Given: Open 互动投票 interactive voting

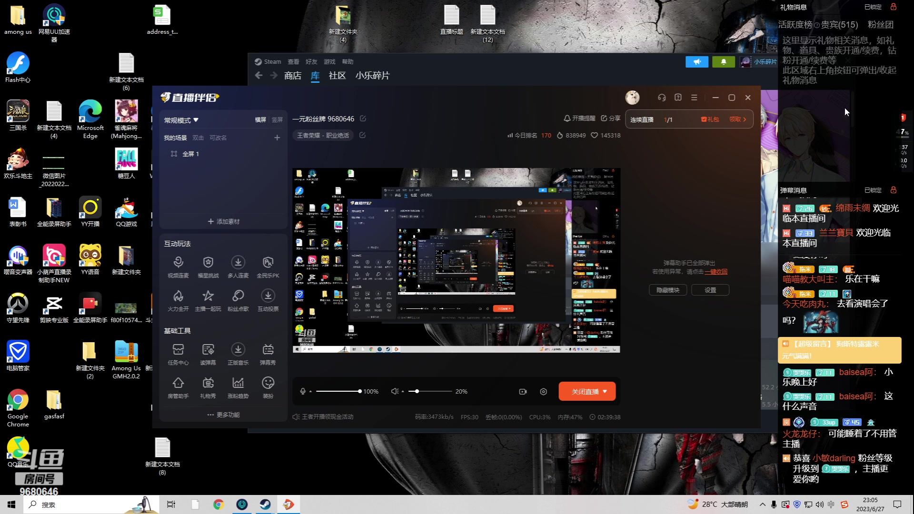Looking at the screenshot, I should [x=268, y=300].
